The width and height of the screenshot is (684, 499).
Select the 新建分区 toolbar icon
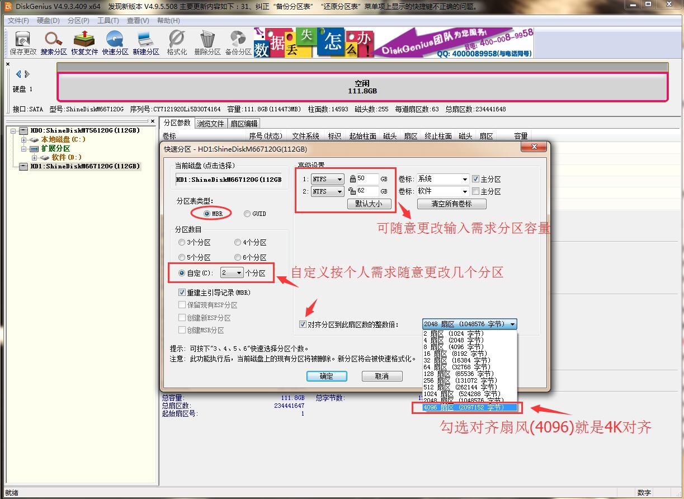146,43
